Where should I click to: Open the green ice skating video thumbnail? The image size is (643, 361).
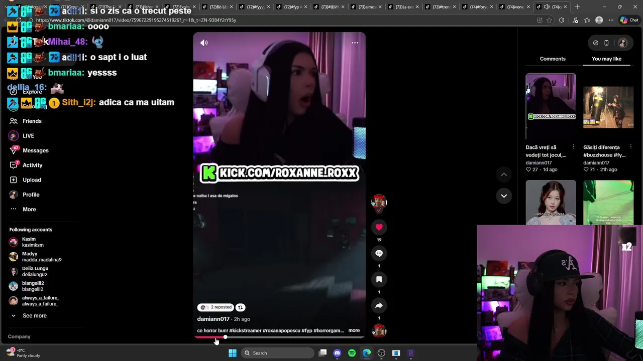(x=608, y=203)
